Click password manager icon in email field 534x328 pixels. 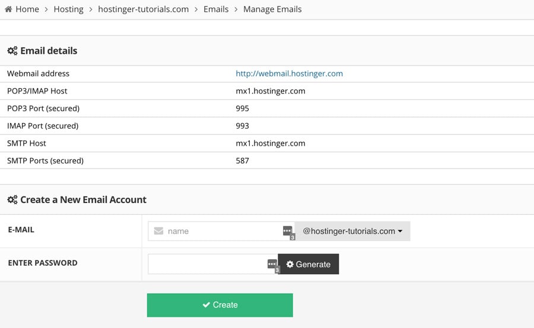(288, 231)
